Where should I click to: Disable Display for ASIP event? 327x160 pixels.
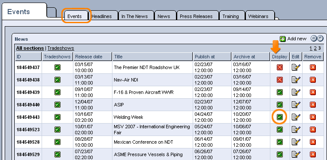280,105
